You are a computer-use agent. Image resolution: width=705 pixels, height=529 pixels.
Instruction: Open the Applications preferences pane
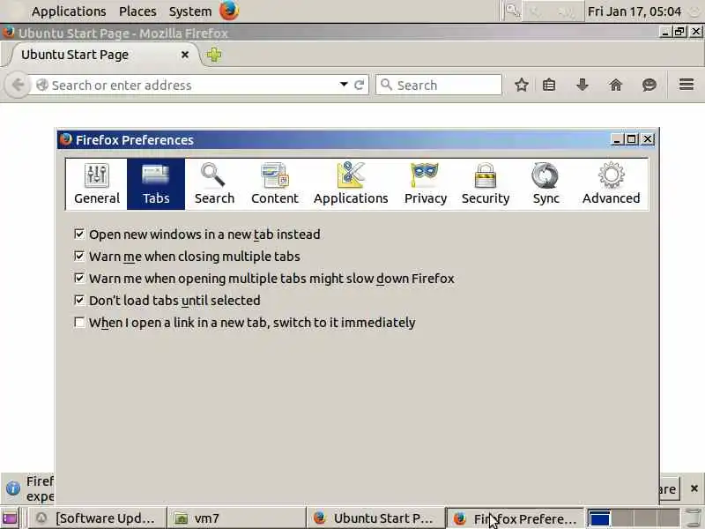click(351, 184)
